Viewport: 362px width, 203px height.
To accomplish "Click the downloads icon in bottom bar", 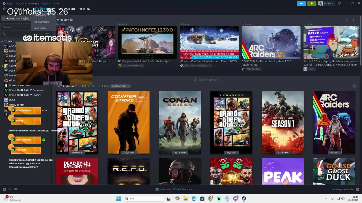I will [x=157, y=189].
